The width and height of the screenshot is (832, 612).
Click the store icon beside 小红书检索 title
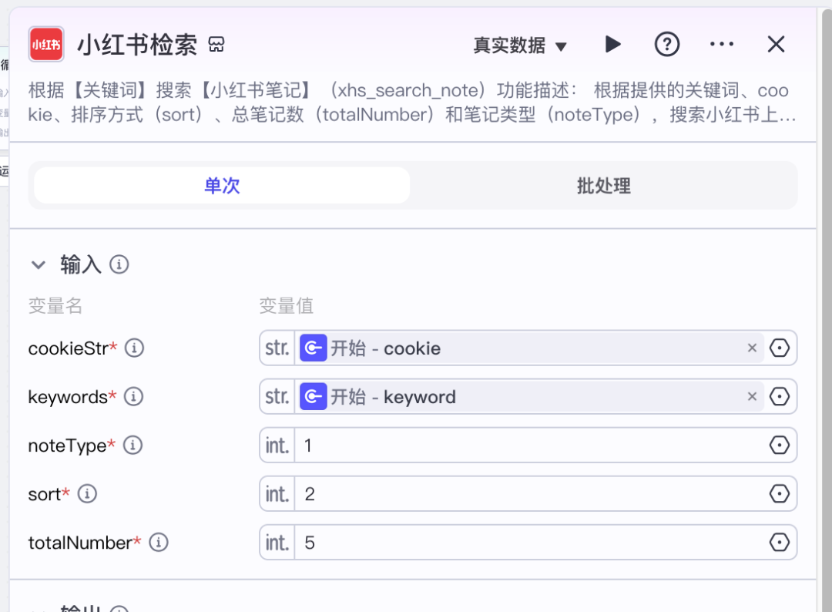pyautogui.click(x=216, y=45)
